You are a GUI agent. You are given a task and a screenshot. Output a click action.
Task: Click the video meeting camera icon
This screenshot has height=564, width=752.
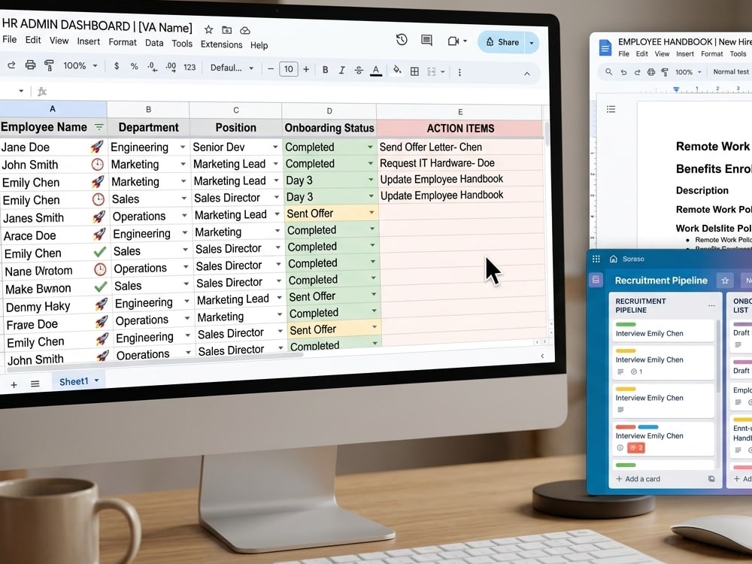pyautogui.click(x=453, y=41)
